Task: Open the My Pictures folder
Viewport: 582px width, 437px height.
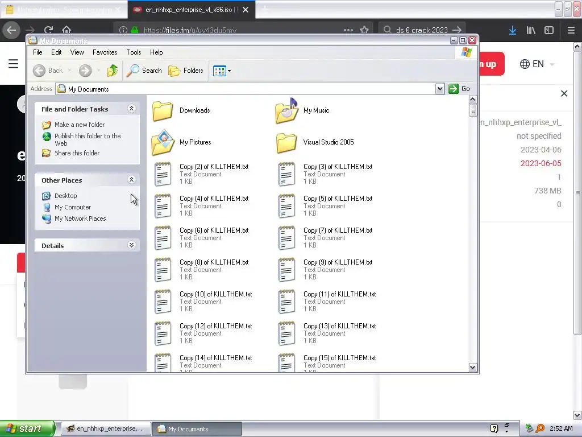Action: 163,142
